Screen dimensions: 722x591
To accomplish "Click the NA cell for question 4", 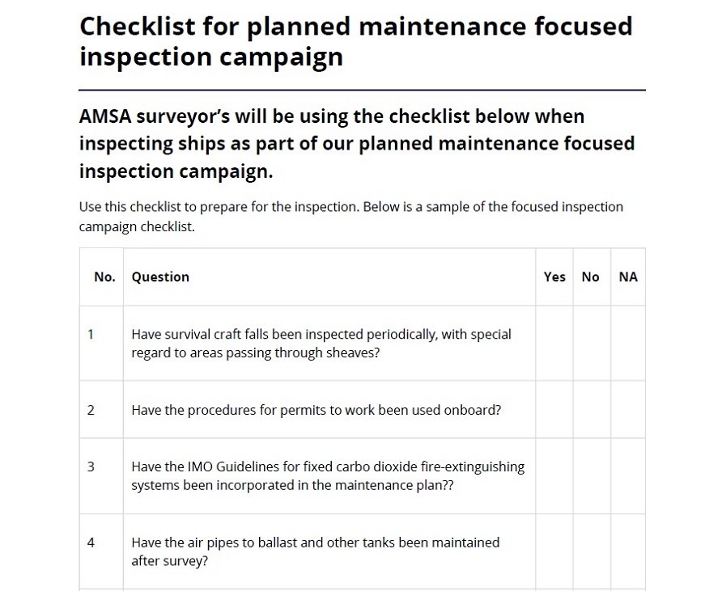I will 628,551.
